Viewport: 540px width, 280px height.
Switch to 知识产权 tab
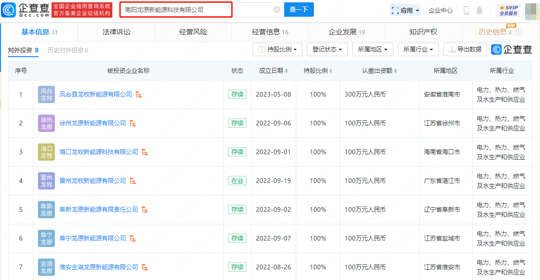click(x=423, y=32)
